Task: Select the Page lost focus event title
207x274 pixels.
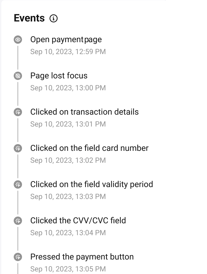Action: click(x=59, y=76)
